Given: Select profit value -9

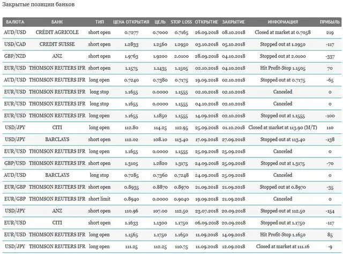Looking at the screenshot, I should pos(330,247).
